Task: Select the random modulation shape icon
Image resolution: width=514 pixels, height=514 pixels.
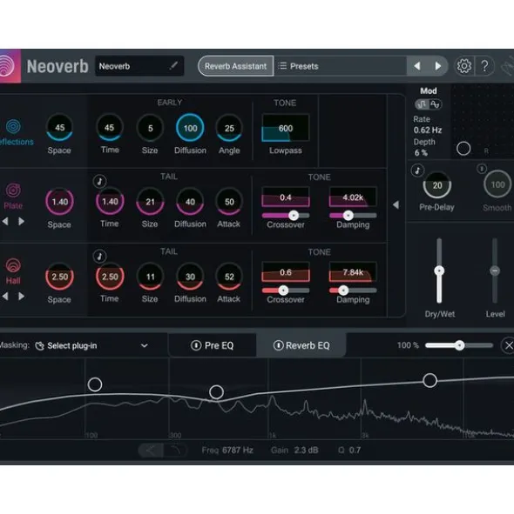Action: point(422,104)
